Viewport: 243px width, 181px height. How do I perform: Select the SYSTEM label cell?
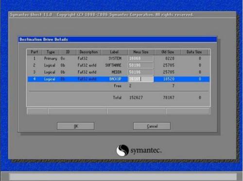pos(115,58)
